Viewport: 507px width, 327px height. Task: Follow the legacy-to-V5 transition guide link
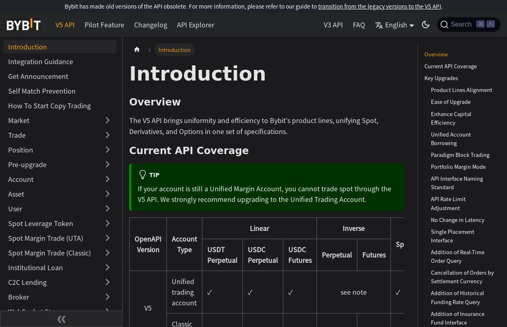379,7
